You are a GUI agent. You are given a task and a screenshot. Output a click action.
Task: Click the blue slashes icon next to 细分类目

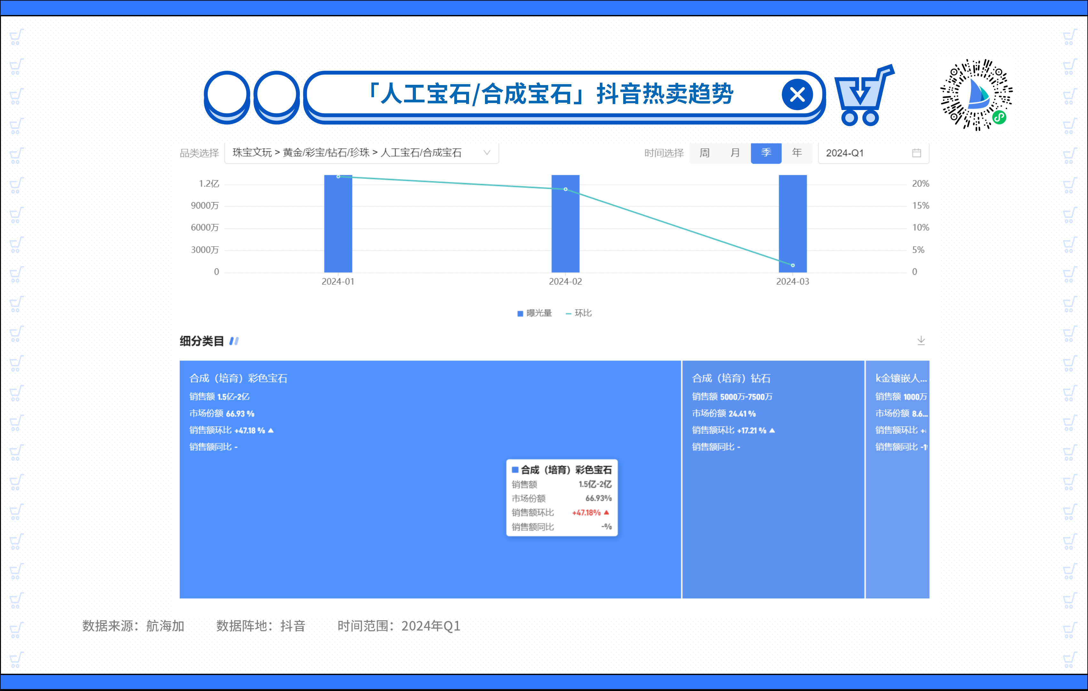tap(234, 341)
